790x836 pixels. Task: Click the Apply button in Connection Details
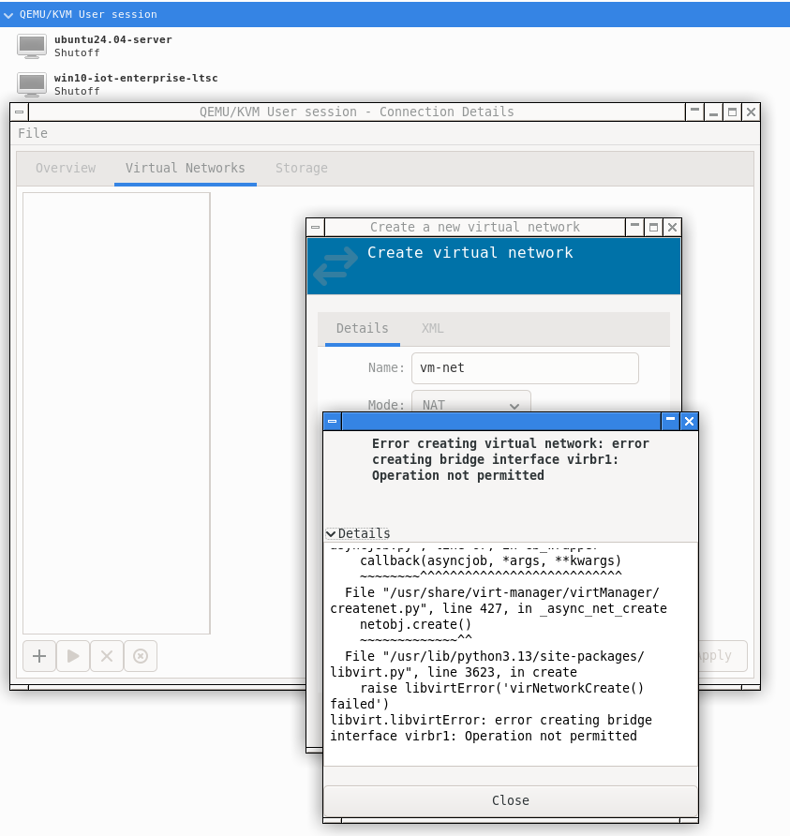[x=722, y=656]
